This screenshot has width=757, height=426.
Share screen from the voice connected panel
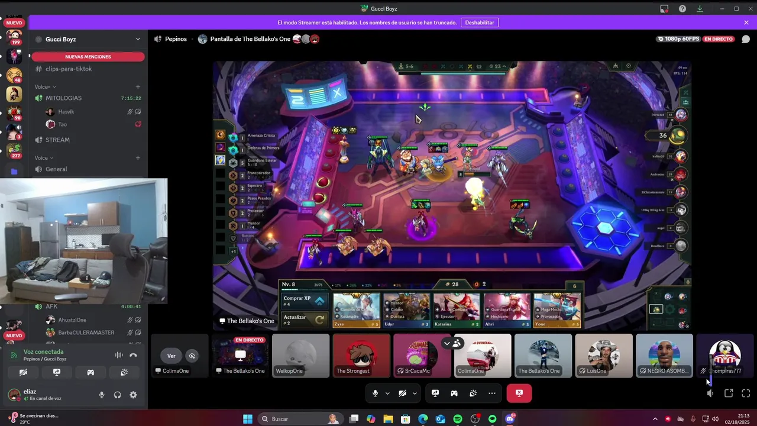pyautogui.click(x=57, y=372)
